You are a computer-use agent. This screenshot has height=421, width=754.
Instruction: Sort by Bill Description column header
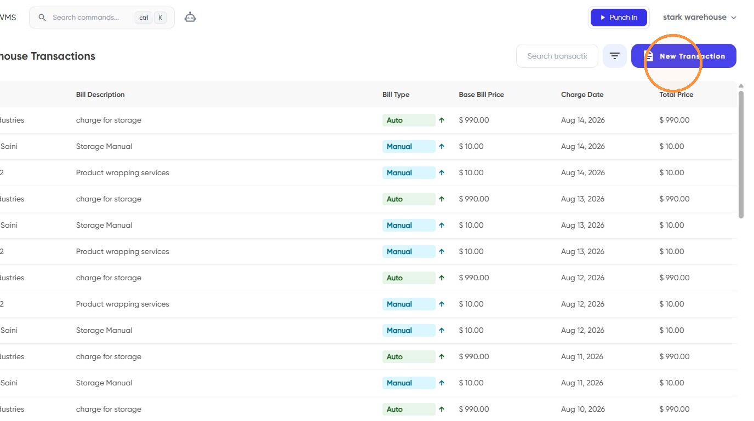pyautogui.click(x=100, y=95)
